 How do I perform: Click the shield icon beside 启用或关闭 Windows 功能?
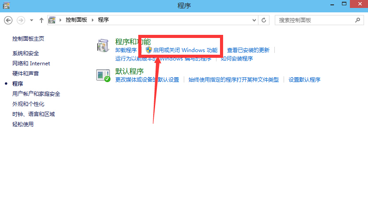pyautogui.click(x=149, y=50)
